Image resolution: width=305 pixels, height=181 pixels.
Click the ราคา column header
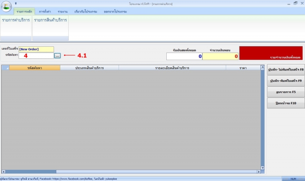[x=243, y=68]
